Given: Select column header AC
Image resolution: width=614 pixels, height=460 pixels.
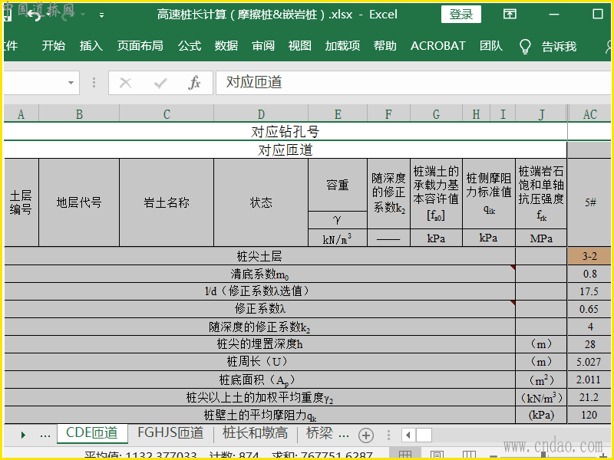Looking at the screenshot, I should click(x=589, y=114).
